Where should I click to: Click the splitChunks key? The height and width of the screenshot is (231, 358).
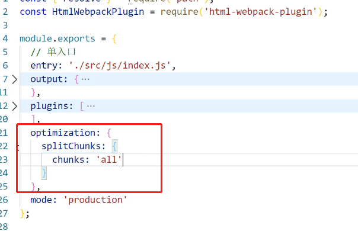pyautogui.click(x=71, y=146)
